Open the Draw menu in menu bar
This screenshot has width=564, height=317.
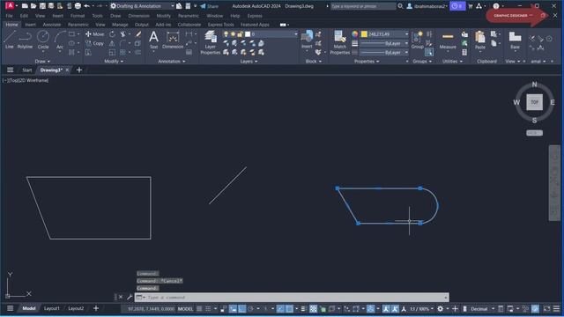(x=115, y=16)
